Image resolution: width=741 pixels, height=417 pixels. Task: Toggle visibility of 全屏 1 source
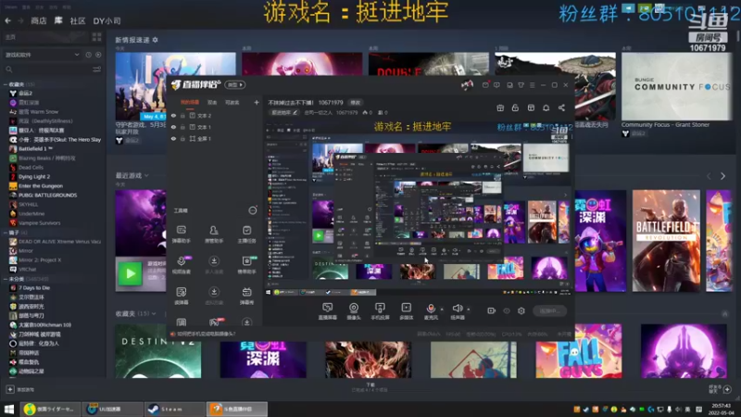click(x=173, y=138)
